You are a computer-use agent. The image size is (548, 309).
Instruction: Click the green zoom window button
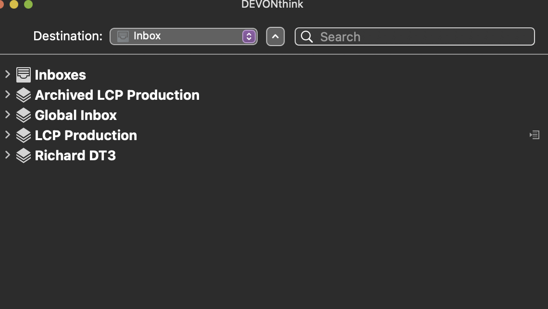tap(28, 4)
